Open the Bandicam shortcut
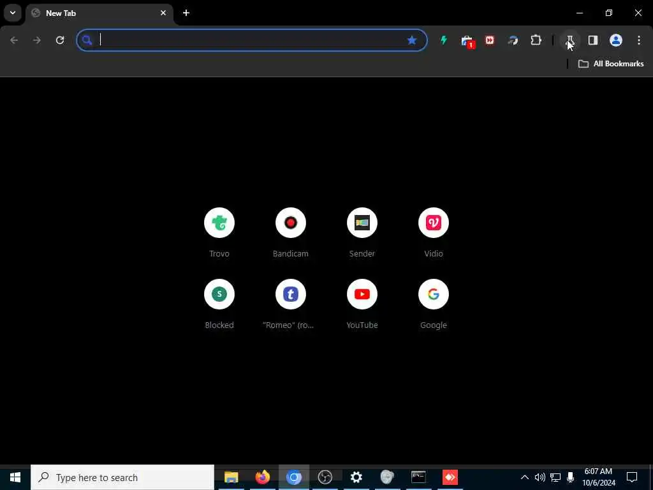Screen dimensions: 653x490 tap(291, 232)
